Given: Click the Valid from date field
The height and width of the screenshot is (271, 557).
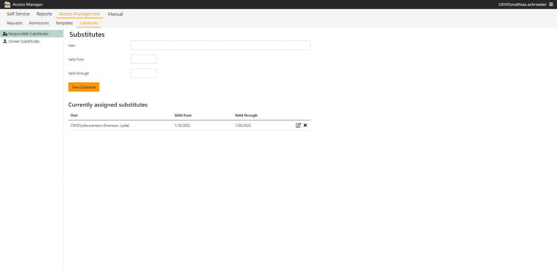Looking at the screenshot, I should (144, 59).
